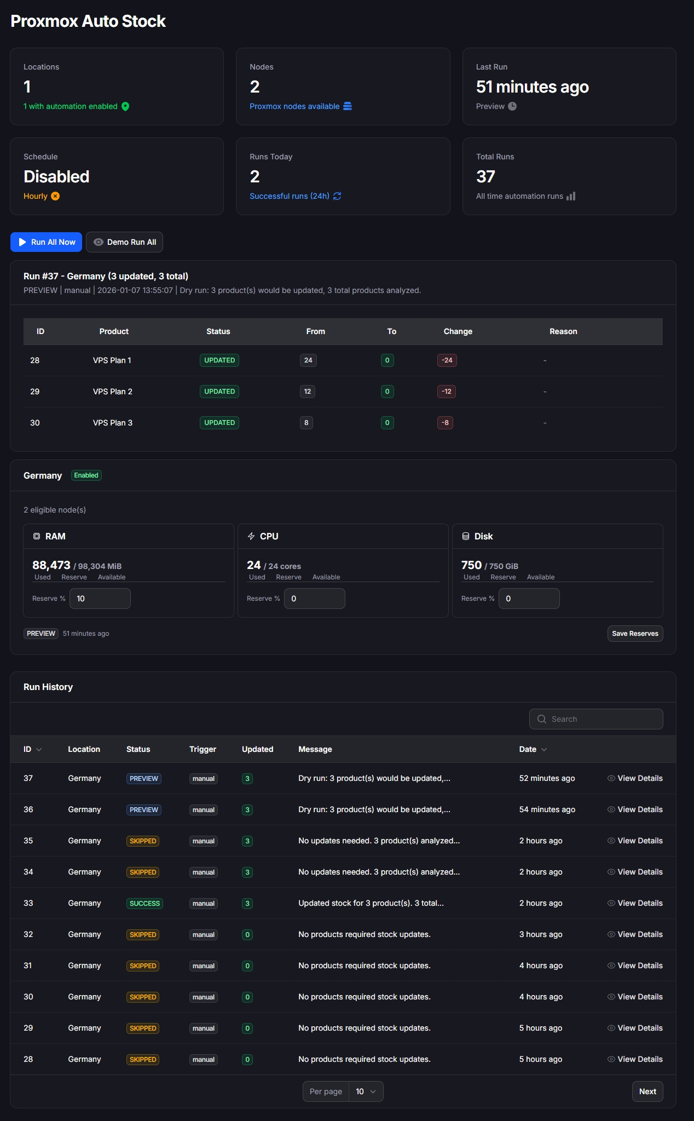Viewport: 694px width, 1121px height.
Task: Toggle the Germany Enabled badge
Action: click(86, 475)
